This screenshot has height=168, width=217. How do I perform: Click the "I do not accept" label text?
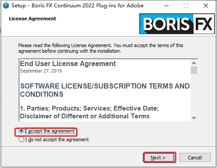coord(57,139)
